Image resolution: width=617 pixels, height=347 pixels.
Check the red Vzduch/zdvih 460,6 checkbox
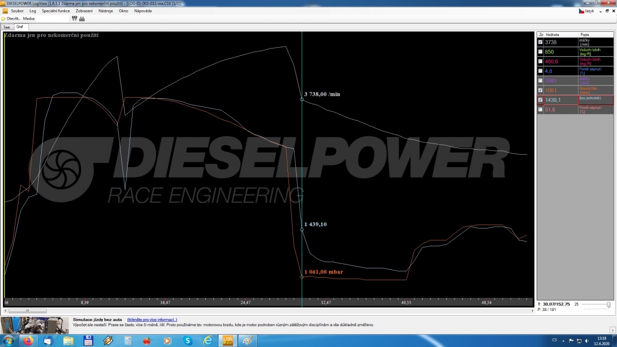tap(540, 61)
